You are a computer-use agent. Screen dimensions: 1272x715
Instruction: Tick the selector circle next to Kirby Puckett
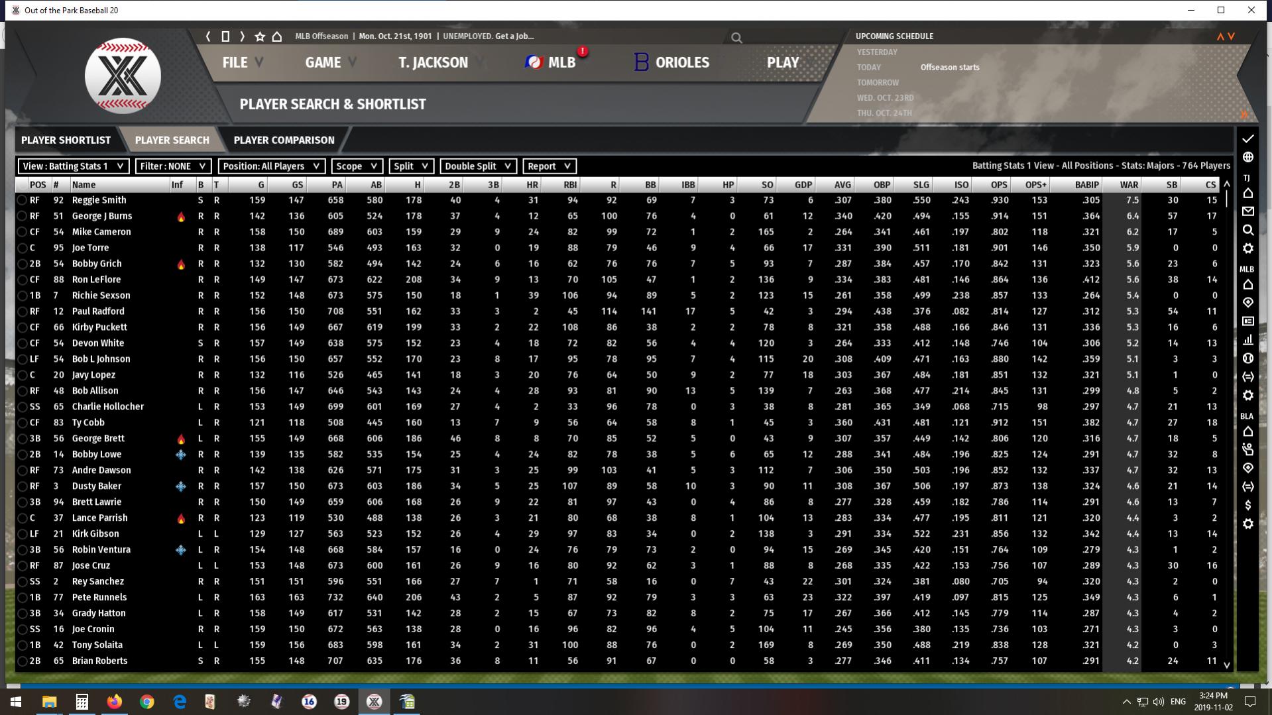[22, 327]
